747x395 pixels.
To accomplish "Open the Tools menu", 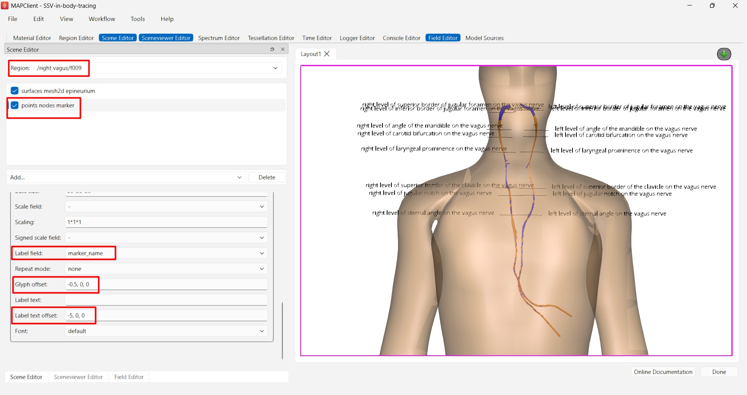I will 137,19.
